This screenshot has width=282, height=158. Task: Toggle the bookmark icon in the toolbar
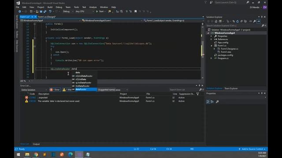136,11
